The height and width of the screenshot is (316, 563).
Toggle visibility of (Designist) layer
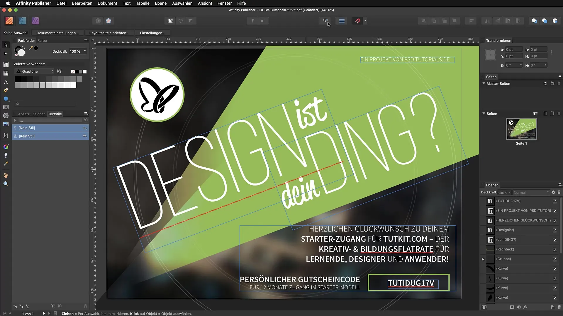(555, 230)
